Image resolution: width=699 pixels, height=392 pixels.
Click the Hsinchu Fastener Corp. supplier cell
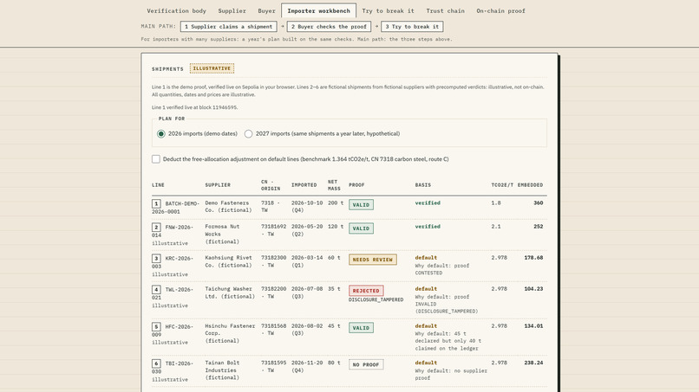(x=230, y=333)
